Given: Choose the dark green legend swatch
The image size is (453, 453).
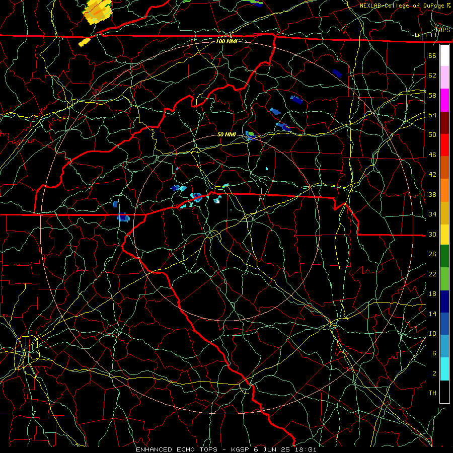Looking at the screenshot, I should [x=444, y=256].
